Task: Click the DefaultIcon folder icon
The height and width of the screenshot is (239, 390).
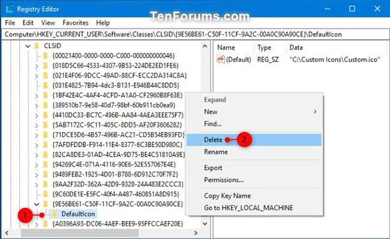Action: click(55, 214)
